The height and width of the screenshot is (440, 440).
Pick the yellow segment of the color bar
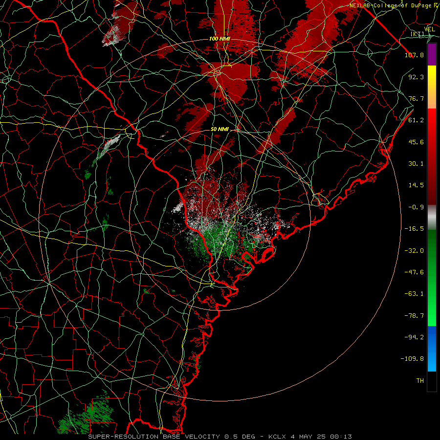[432, 76]
